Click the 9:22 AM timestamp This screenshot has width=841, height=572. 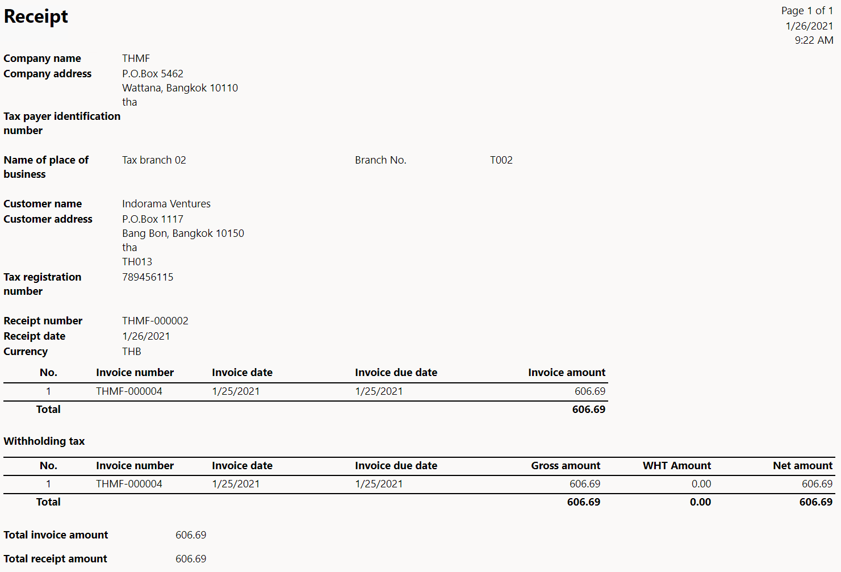point(813,40)
